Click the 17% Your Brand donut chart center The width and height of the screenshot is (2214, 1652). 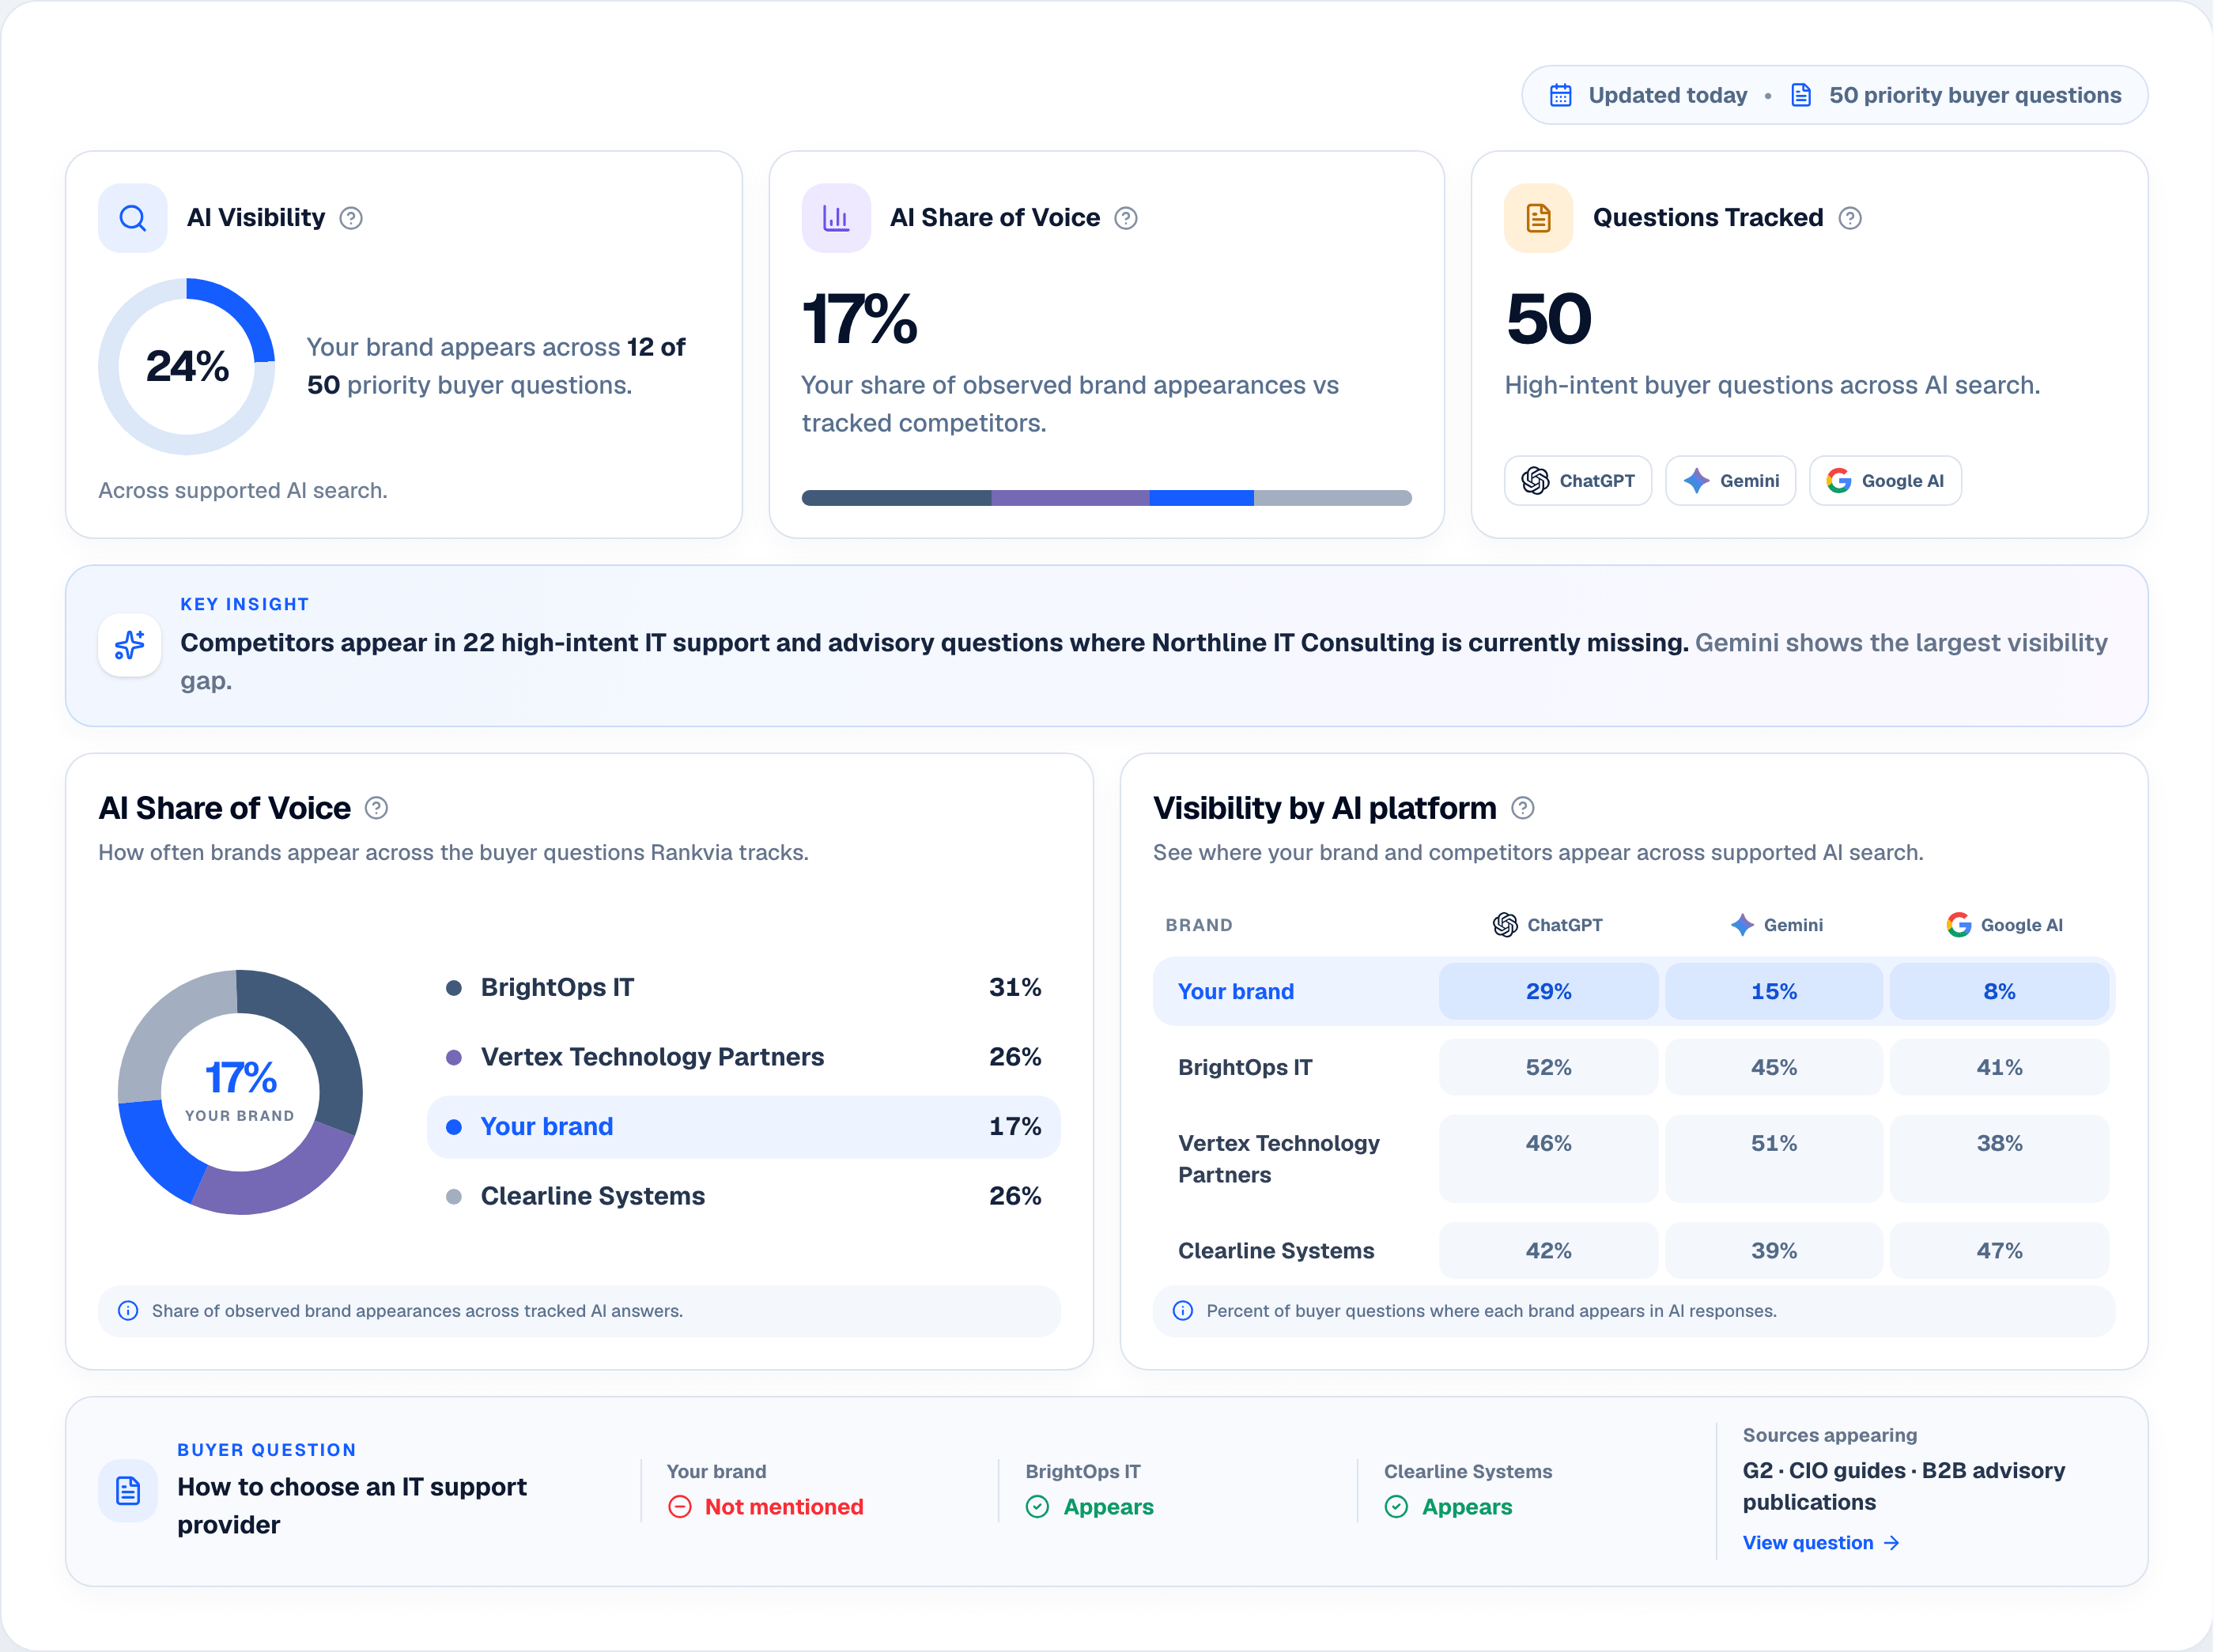tap(240, 1092)
